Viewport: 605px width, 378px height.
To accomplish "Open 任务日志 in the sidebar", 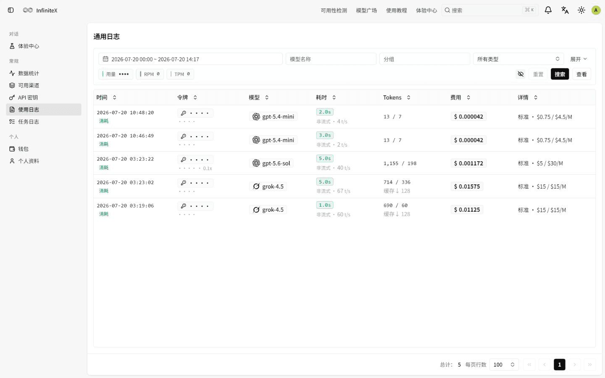I will click(44, 122).
